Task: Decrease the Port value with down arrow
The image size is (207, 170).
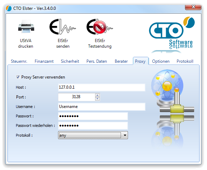Action: (97, 99)
